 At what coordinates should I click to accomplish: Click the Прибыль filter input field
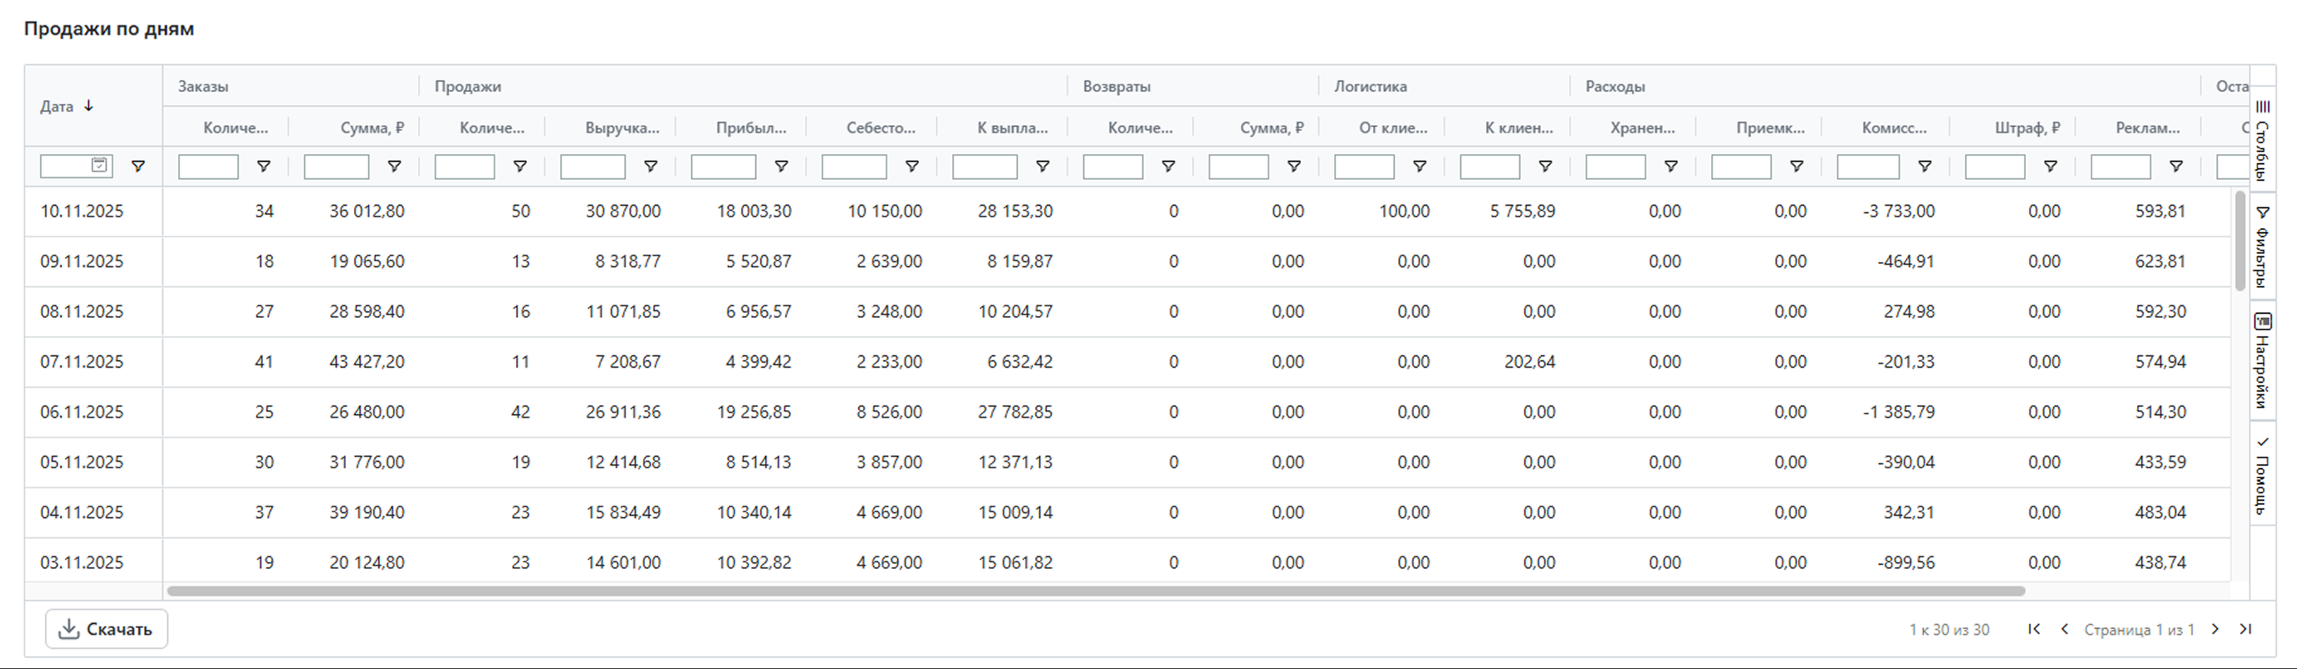(x=723, y=166)
